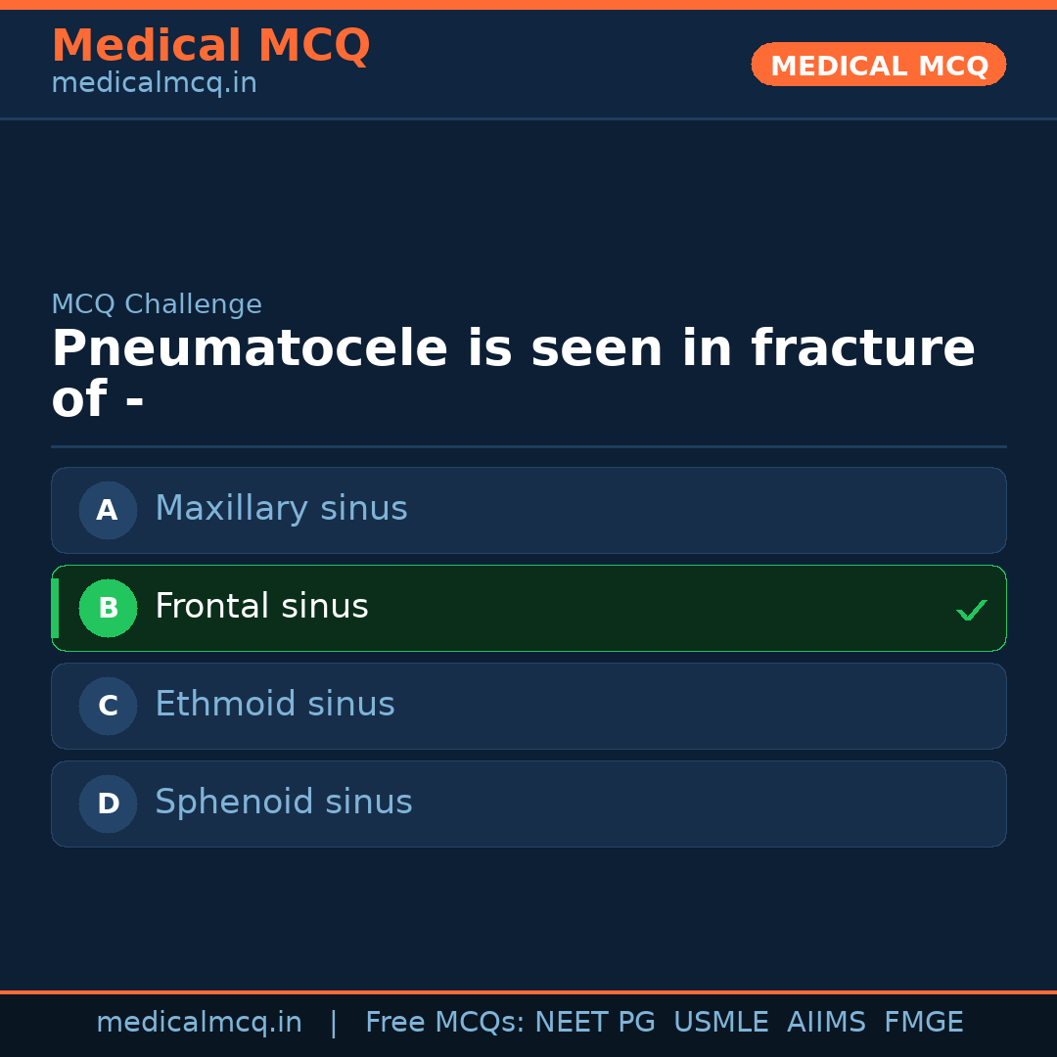Click the FMGE footer label
This screenshot has height=1057, width=1057.
923,1023
